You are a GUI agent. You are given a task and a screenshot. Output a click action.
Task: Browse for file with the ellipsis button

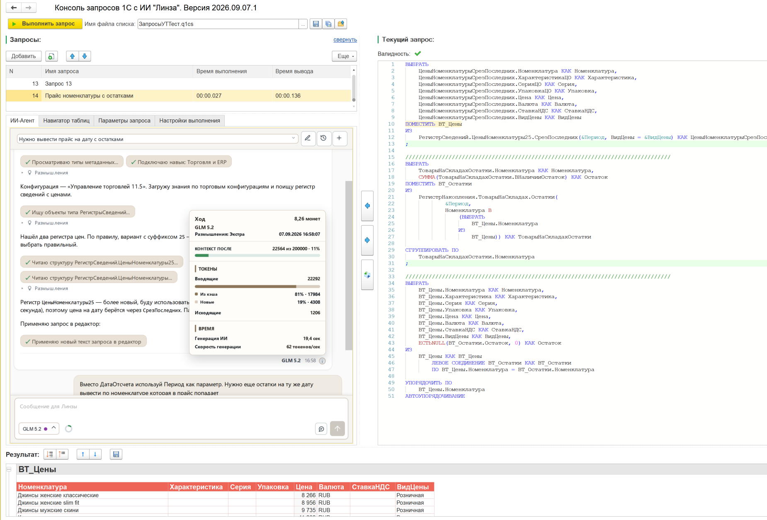(303, 24)
